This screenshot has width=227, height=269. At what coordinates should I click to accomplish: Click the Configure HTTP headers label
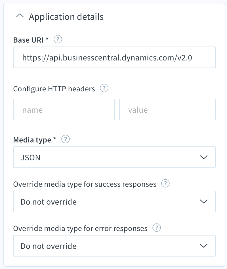pos(54,89)
